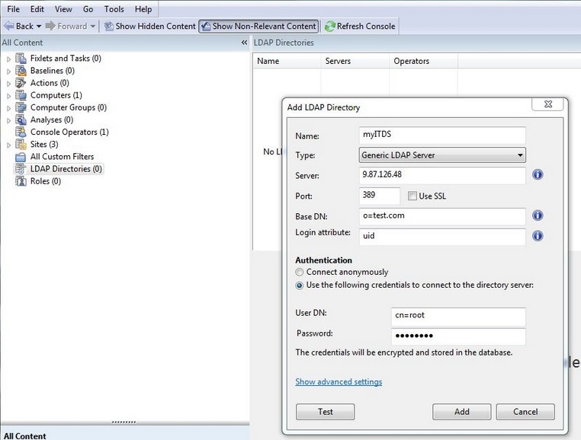Click the dotted pane splitter grip handle

click(124, 422)
